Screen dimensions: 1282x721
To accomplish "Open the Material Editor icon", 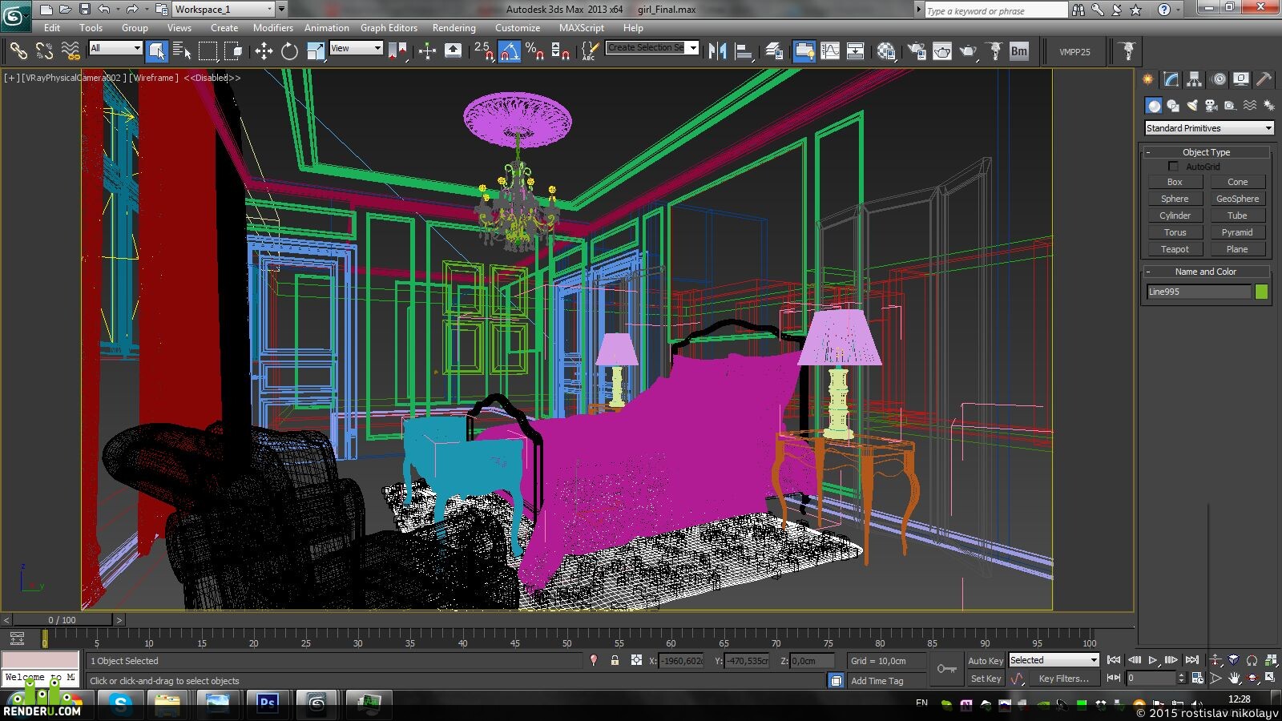I will pos(885,51).
